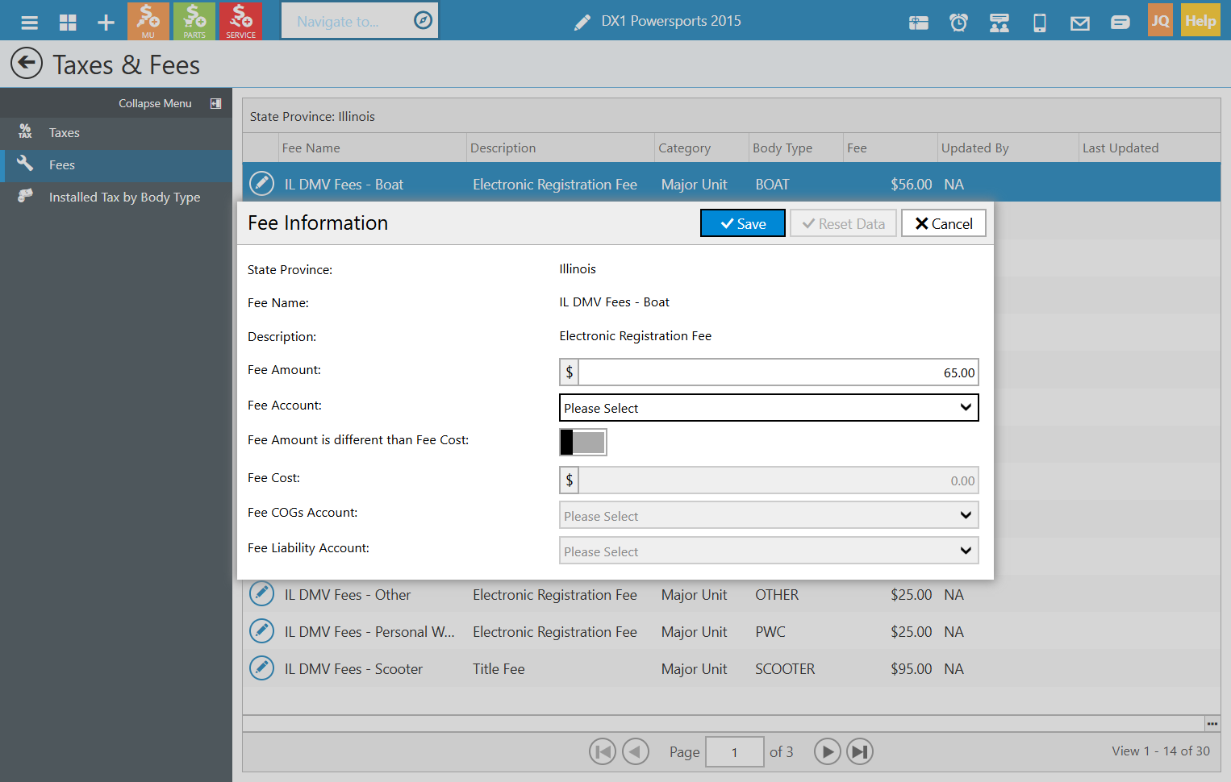Save the fee information
1231x782 pixels.
point(743,223)
